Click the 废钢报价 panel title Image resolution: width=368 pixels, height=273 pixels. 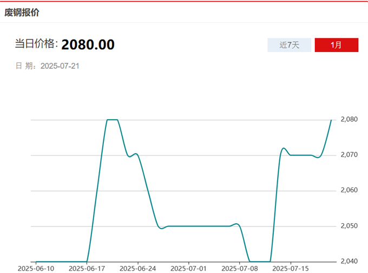[22, 12]
